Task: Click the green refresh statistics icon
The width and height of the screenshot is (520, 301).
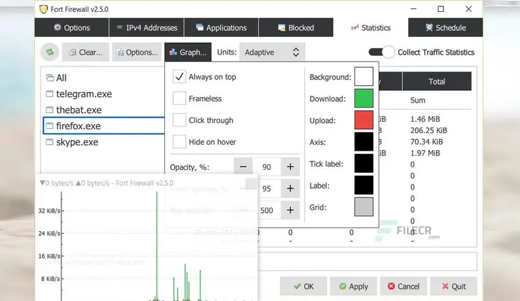Action: point(50,52)
